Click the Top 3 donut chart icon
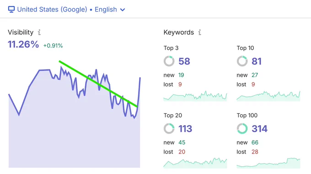 click(x=169, y=61)
